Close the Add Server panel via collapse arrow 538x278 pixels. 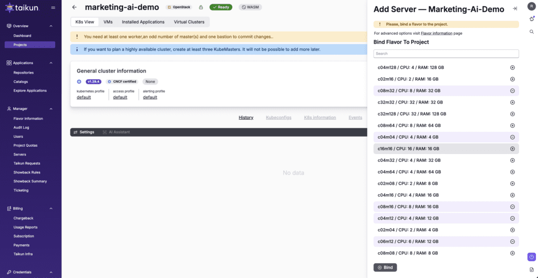point(515,8)
